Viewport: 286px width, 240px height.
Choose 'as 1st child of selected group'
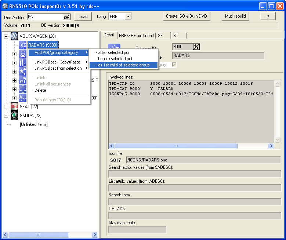click(123, 65)
